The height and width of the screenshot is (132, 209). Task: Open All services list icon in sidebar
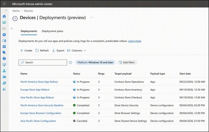coord(4,28)
